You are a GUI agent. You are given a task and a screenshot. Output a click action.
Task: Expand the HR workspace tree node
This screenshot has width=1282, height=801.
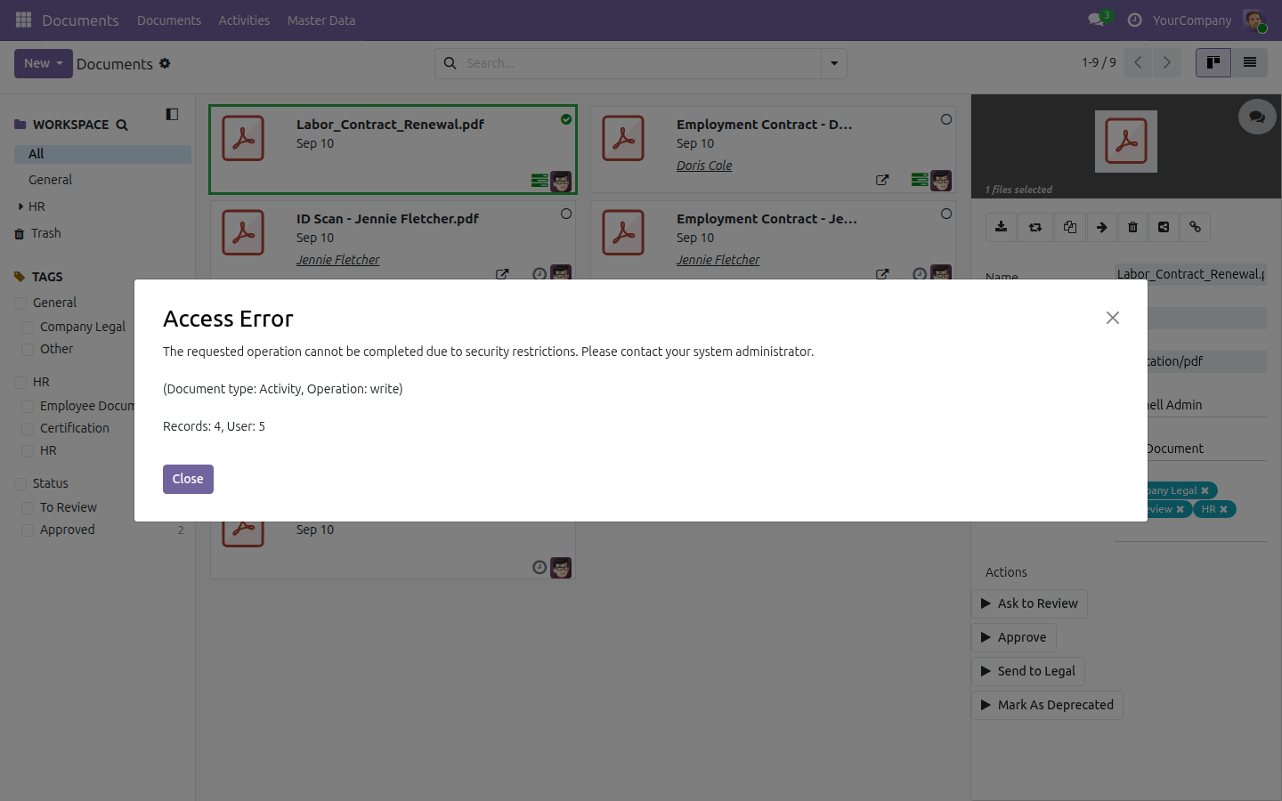[x=20, y=206]
